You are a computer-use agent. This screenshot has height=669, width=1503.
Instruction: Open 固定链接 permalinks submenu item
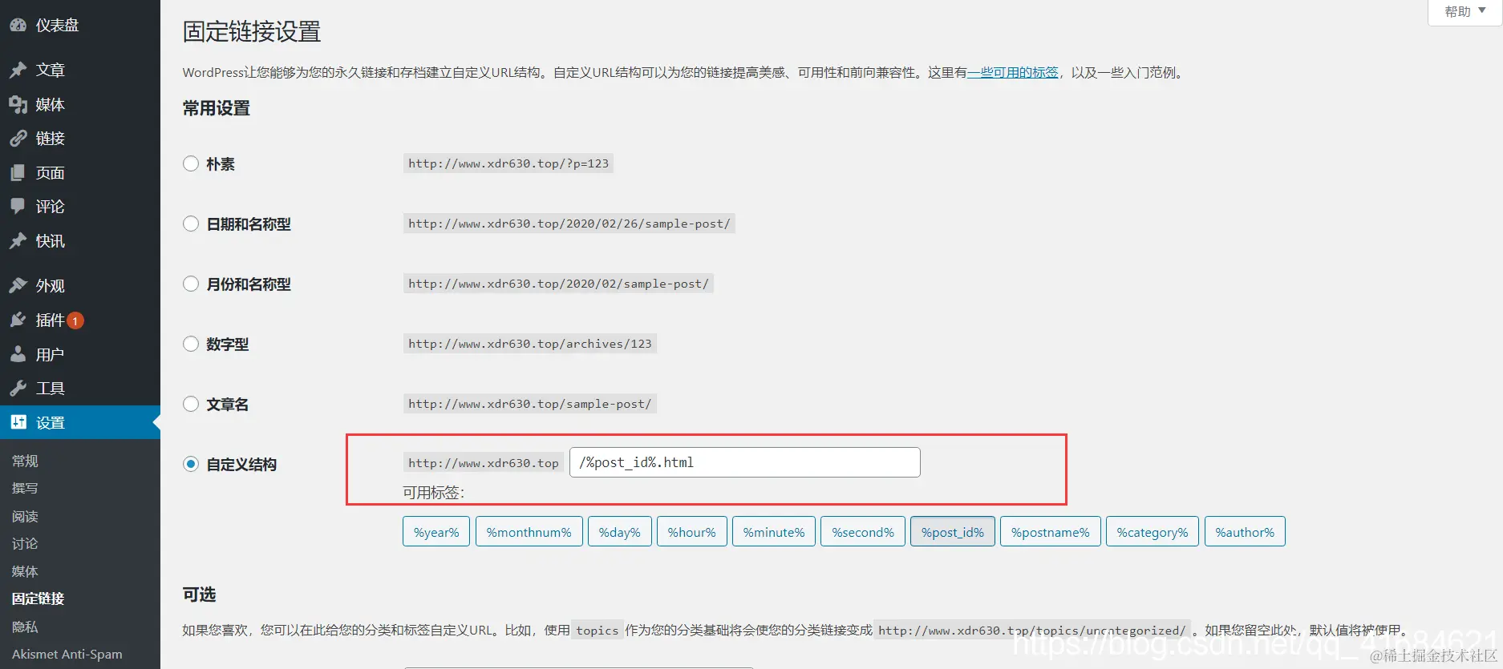(x=38, y=598)
